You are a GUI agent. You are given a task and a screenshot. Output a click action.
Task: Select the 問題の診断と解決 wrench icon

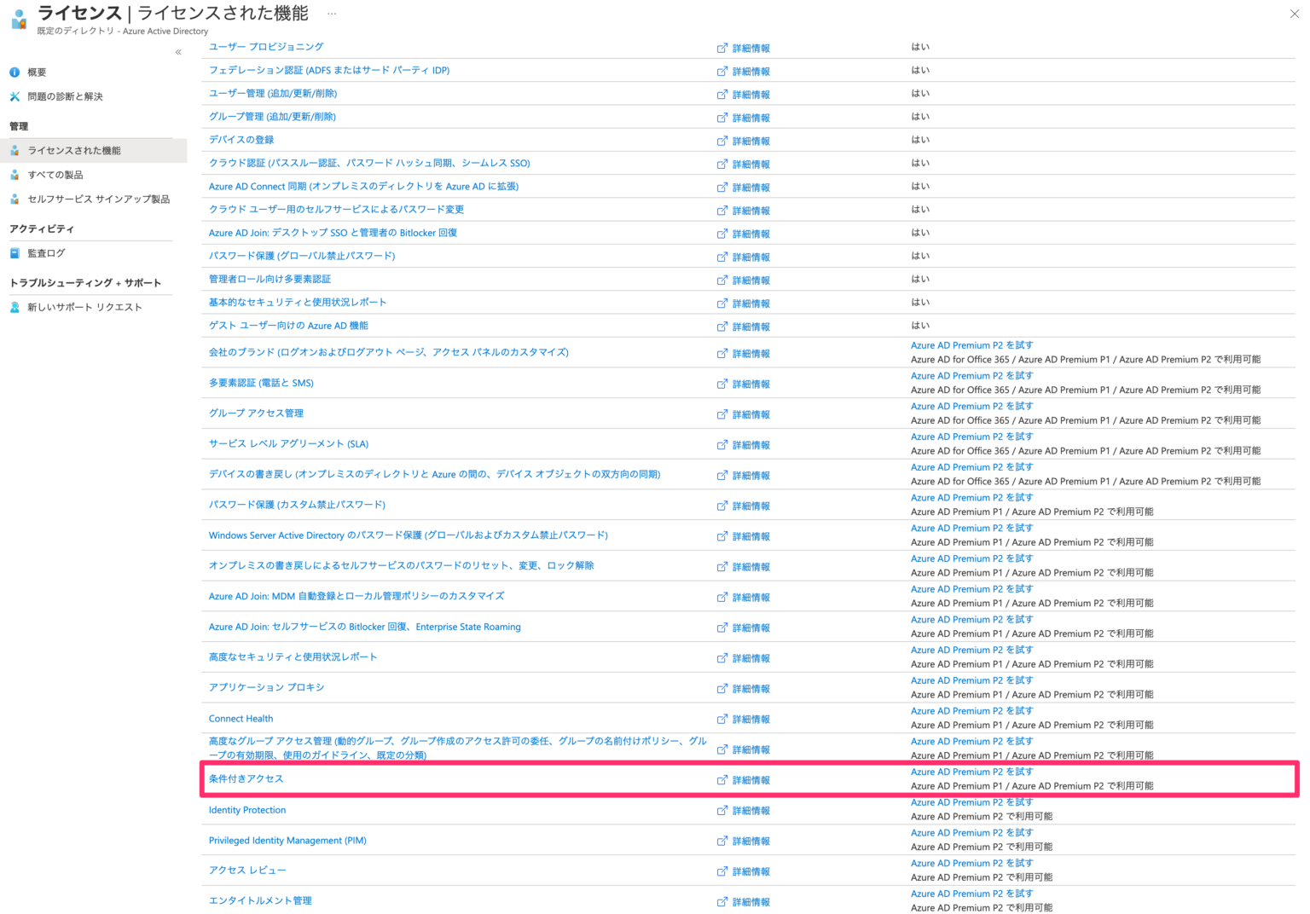[x=14, y=95]
